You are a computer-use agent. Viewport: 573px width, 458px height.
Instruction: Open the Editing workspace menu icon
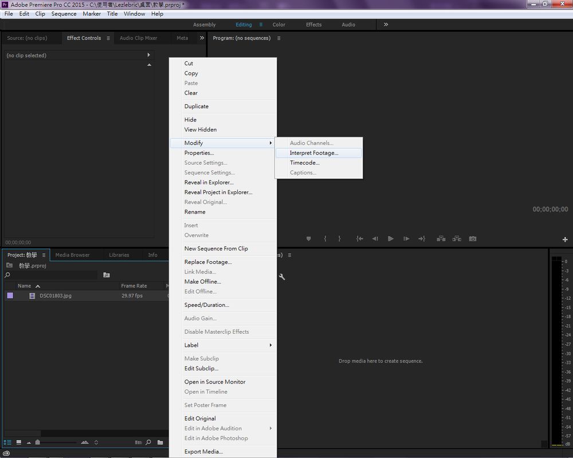tap(261, 25)
